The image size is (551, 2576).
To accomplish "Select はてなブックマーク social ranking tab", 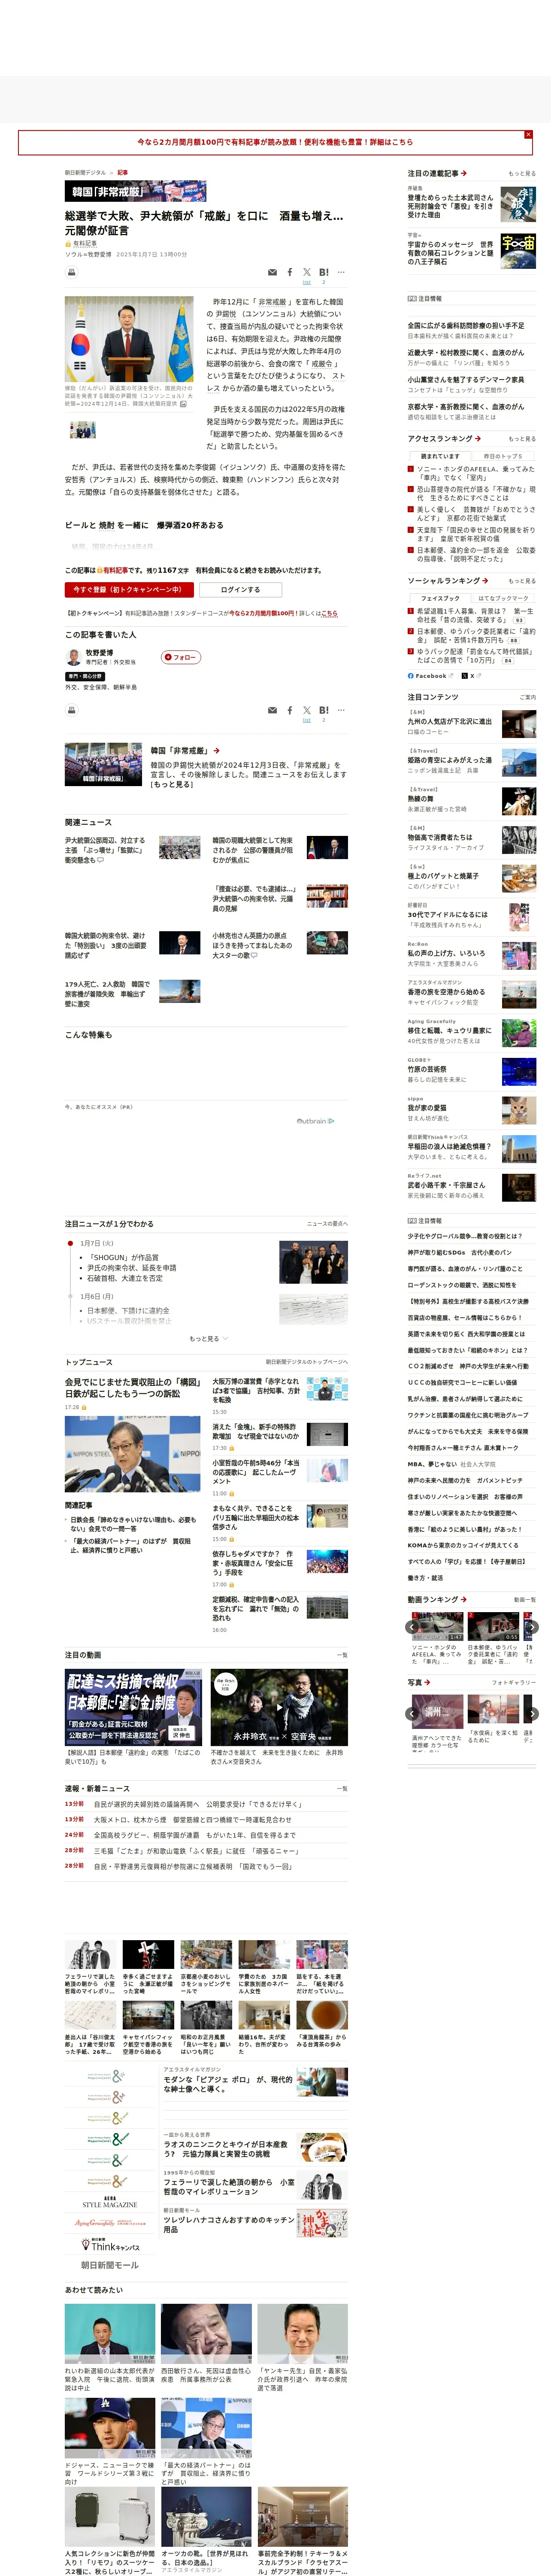I will (503, 598).
